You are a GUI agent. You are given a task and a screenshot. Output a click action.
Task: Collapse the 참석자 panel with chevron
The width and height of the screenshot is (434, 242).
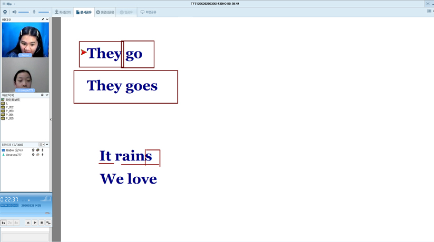tap(47, 144)
